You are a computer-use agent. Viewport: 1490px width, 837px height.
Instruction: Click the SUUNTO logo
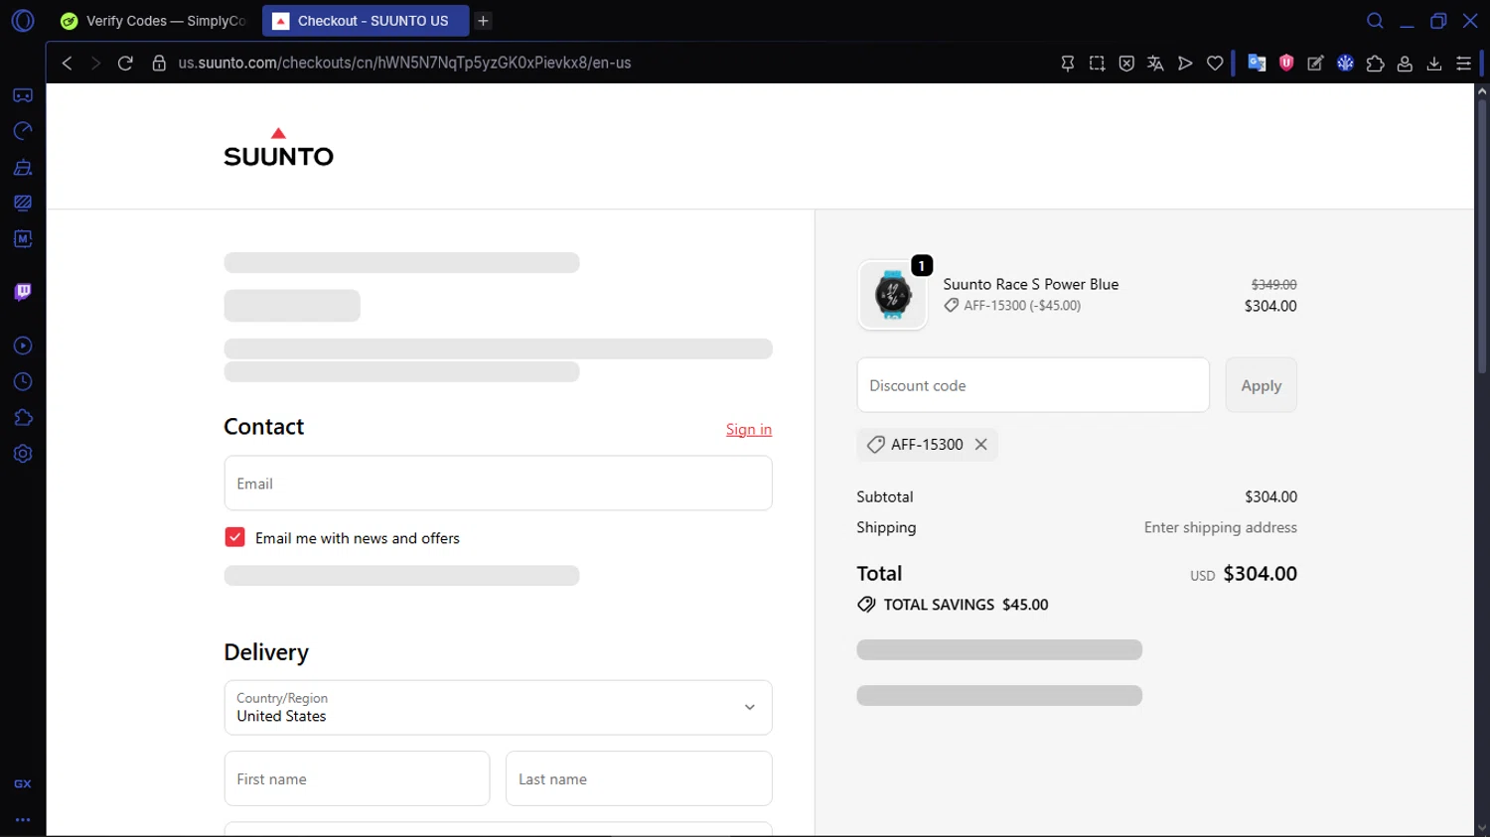[278, 147]
